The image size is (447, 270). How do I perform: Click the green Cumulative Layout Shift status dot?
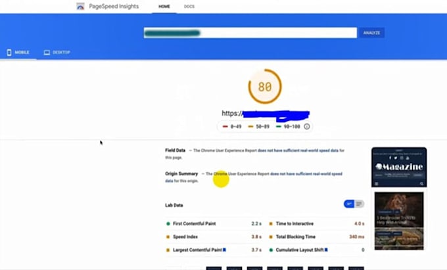[x=271, y=250]
